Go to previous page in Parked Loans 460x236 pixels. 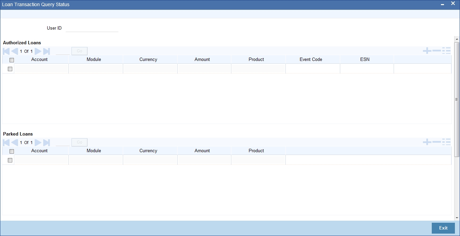pyautogui.click(x=15, y=143)
